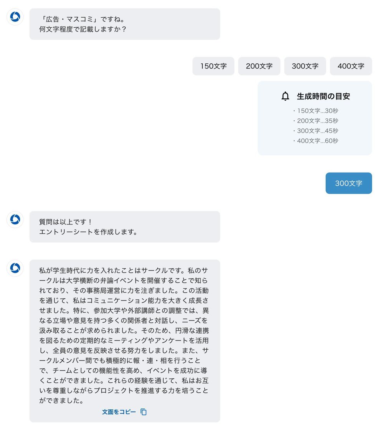Click the 300文字...45秒 list entry
This screenshot has height=430, width=384.
coord(316,131)
